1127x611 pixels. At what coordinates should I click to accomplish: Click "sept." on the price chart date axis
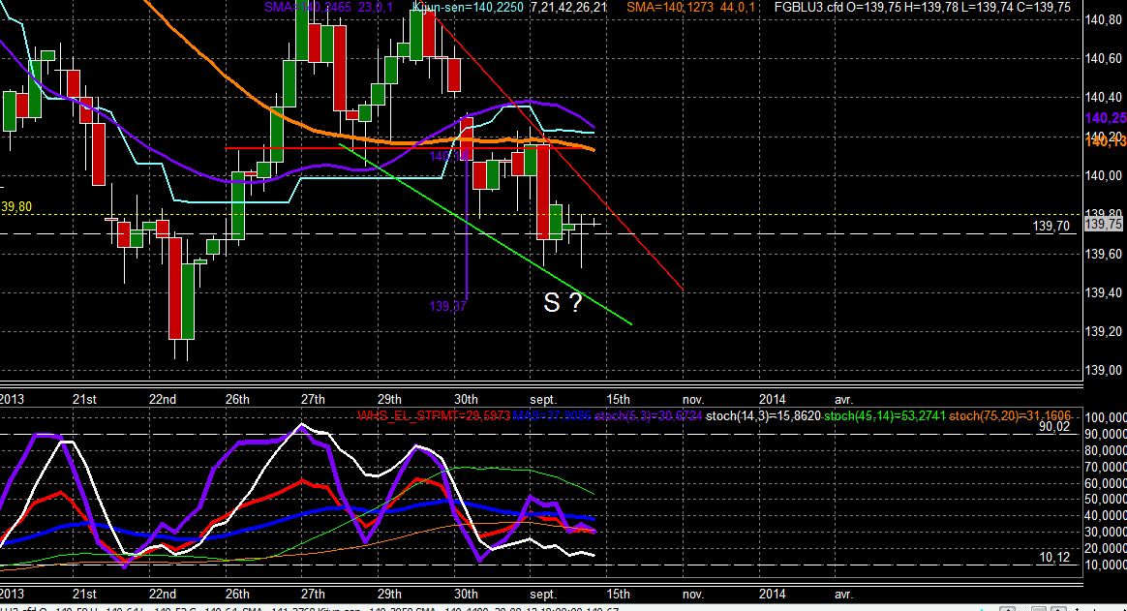(x=542, y=400)
